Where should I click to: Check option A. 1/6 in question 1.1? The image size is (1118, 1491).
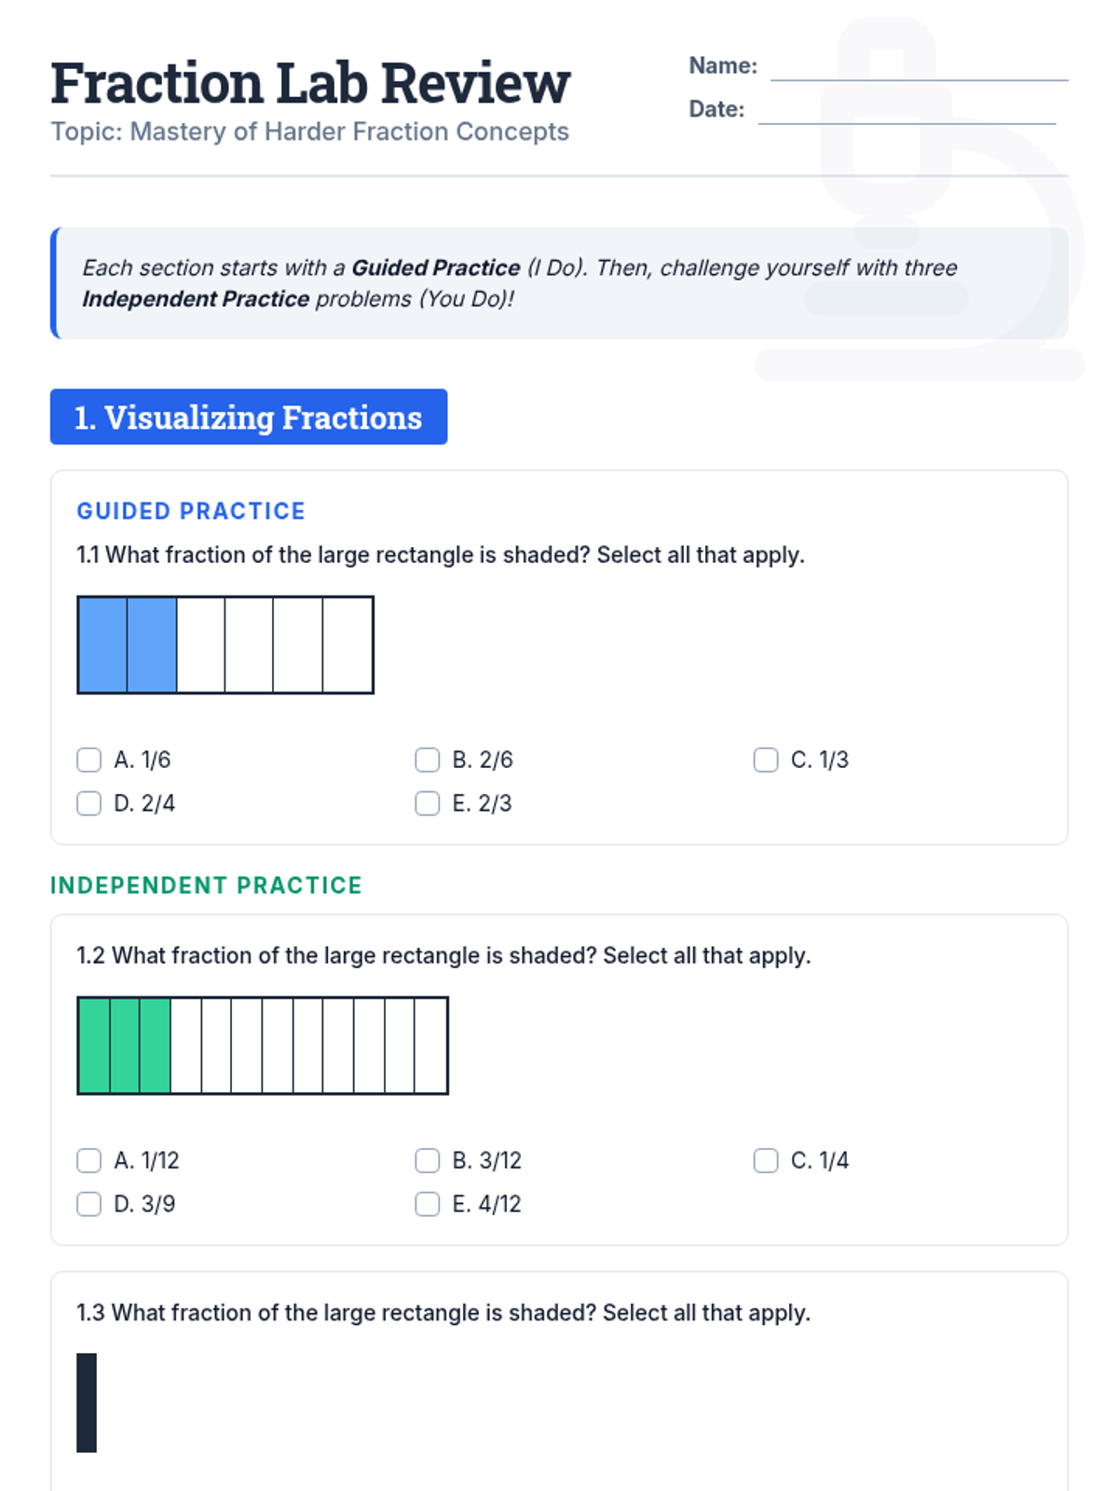[89, 759]
